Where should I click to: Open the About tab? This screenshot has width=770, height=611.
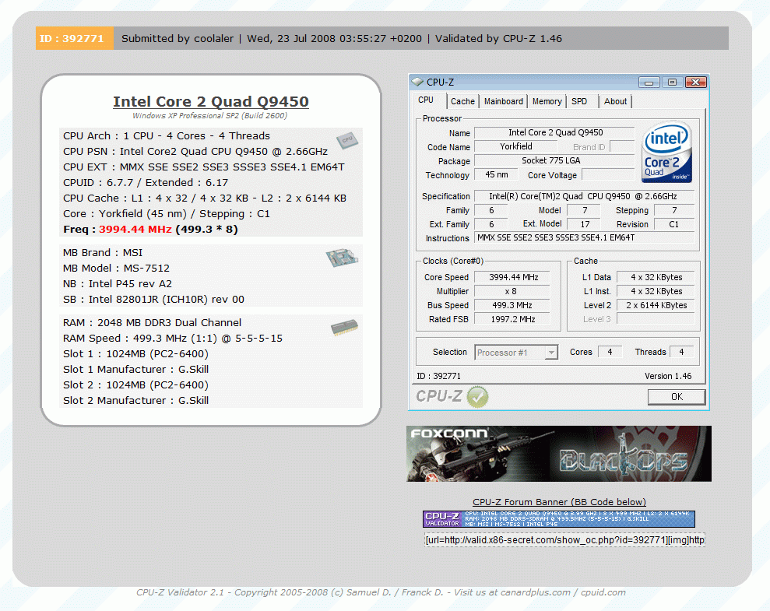click(x=615, y=101)
